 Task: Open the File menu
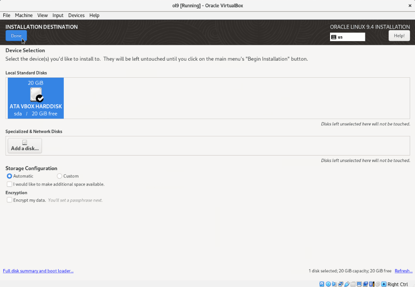(x=7, y=15)
